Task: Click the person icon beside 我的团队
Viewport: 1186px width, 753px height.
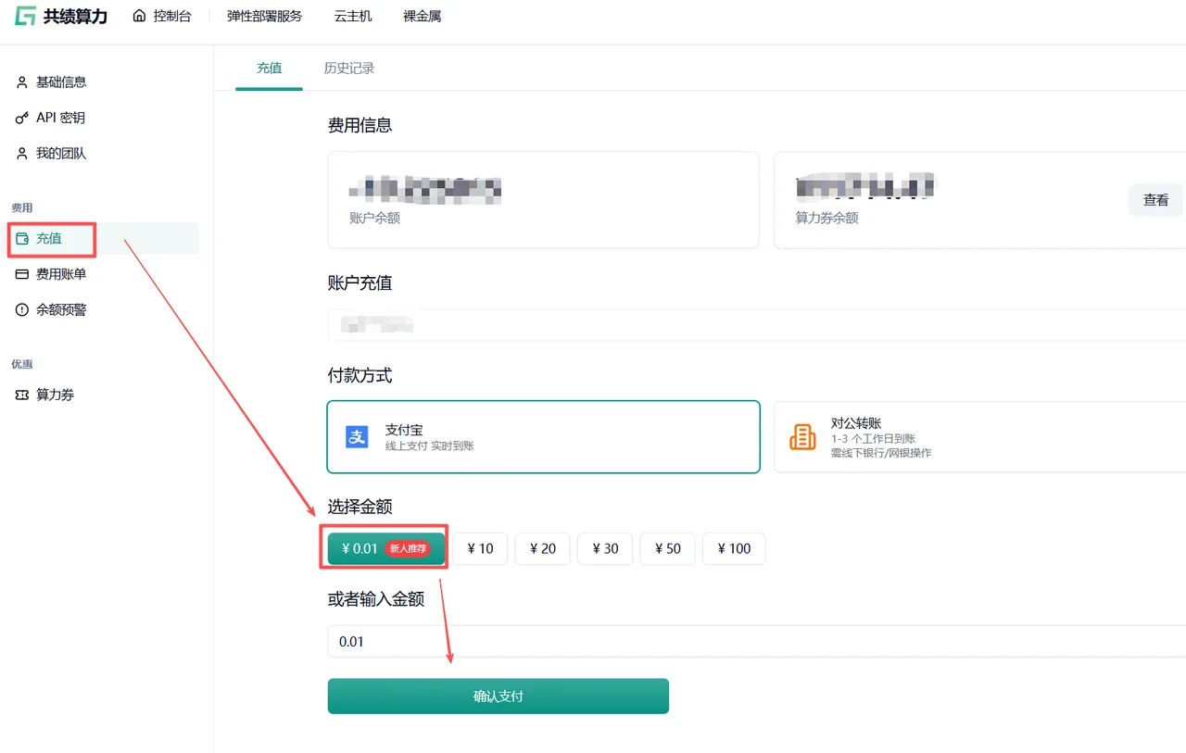Action: (22, 154)
